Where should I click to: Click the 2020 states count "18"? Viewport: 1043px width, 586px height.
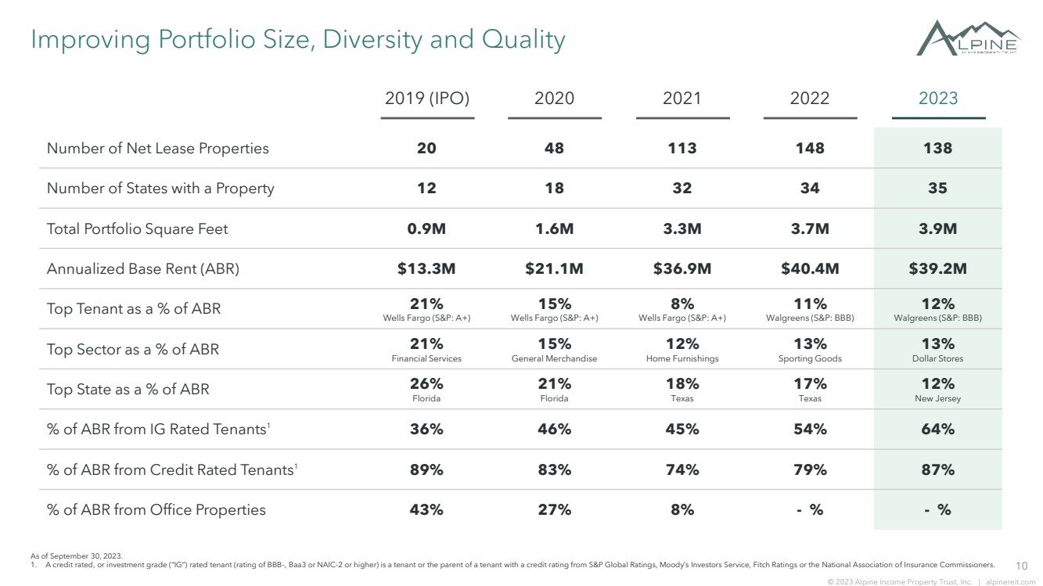(x=554, y=189)
